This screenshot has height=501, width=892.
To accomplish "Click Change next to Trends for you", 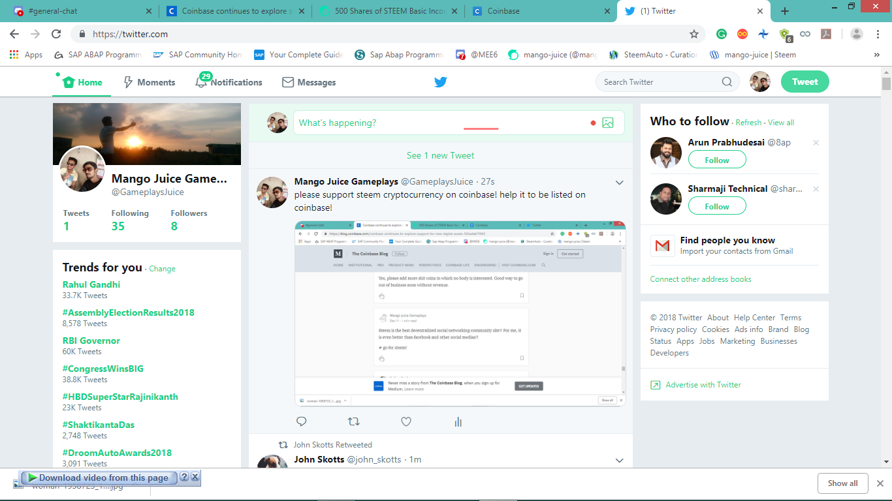I will tap(162, 269).
